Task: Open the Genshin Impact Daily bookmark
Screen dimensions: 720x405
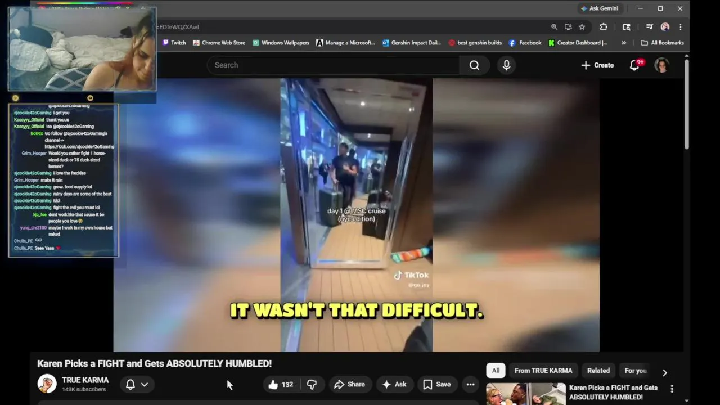Action: coord(411,43)
